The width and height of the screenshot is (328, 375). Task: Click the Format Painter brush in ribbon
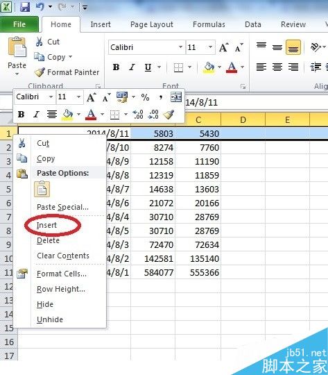pyautogui.click(x=40, y=72)
